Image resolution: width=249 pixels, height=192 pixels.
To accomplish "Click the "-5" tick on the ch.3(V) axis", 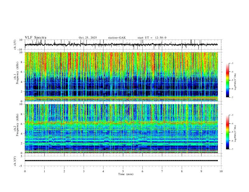I will point(21,166).
